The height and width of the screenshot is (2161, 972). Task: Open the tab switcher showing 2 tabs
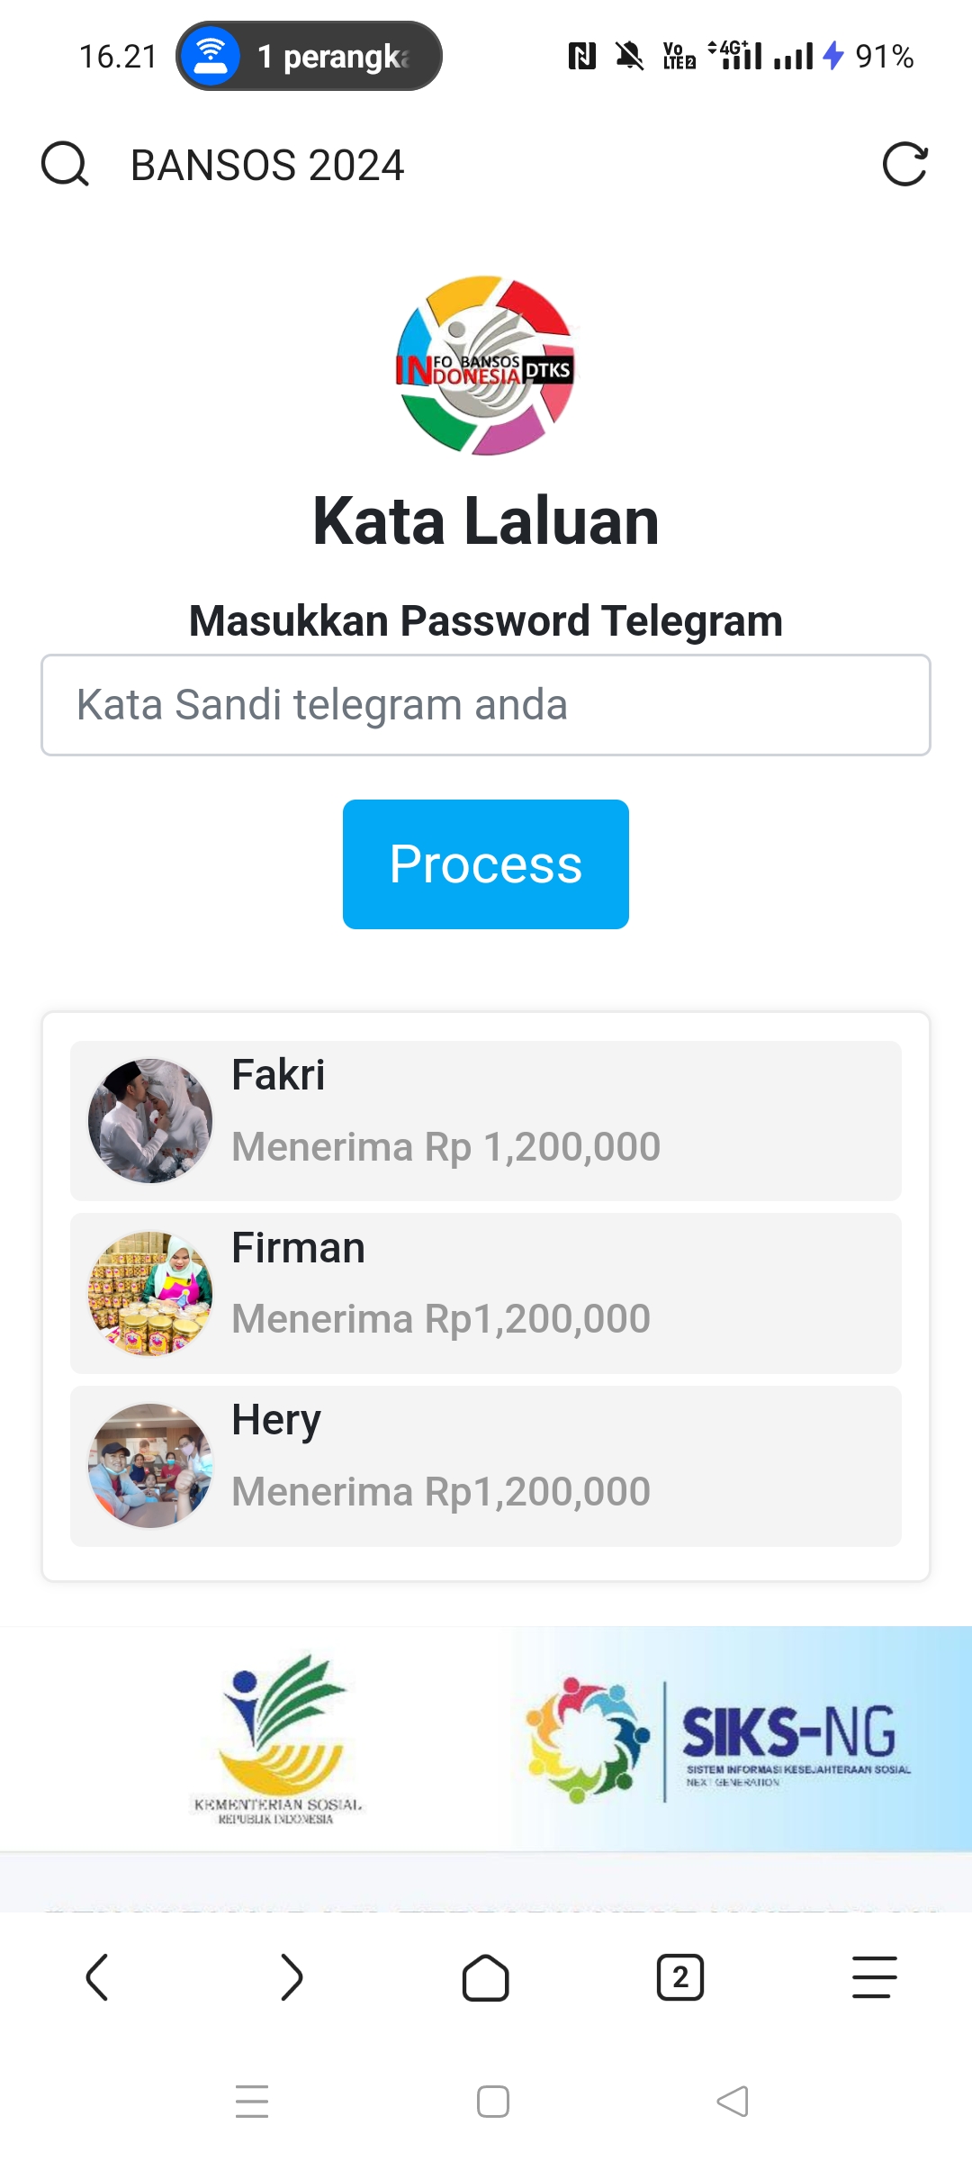click(x=680, y=1978)
